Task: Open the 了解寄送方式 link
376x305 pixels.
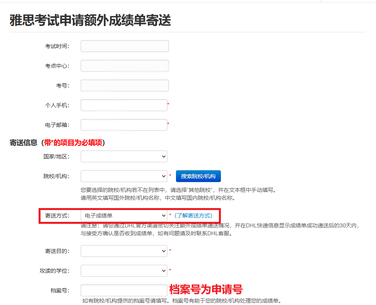Action: pos(193,216)
